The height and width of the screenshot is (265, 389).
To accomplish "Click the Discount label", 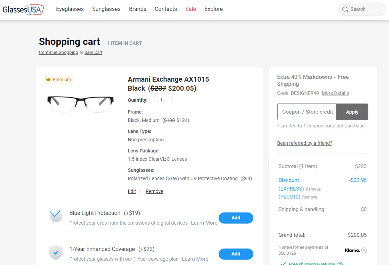I will [289, 180].
